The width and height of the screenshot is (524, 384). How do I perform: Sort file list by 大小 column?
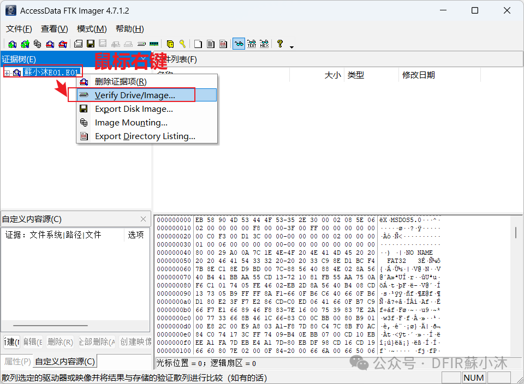pos(317,75)
